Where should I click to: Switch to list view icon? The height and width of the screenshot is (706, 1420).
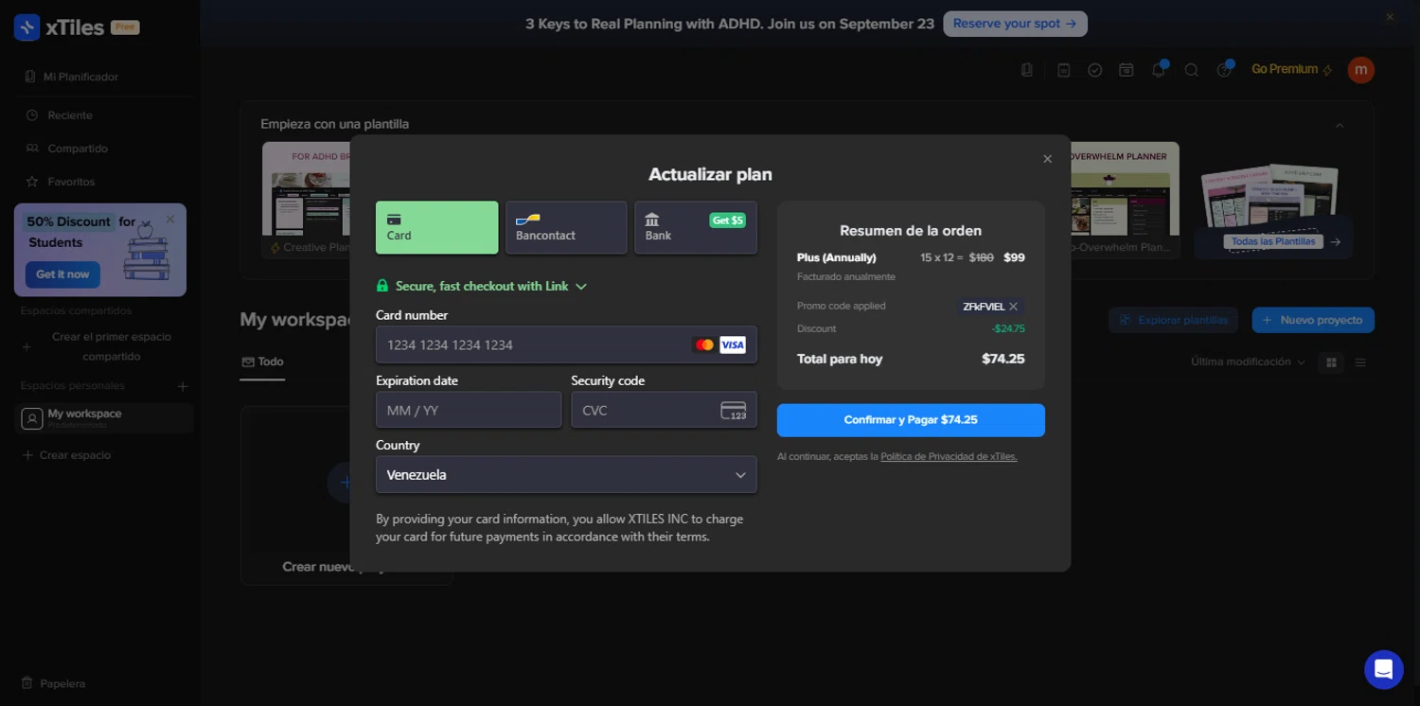click(1360, 362)
